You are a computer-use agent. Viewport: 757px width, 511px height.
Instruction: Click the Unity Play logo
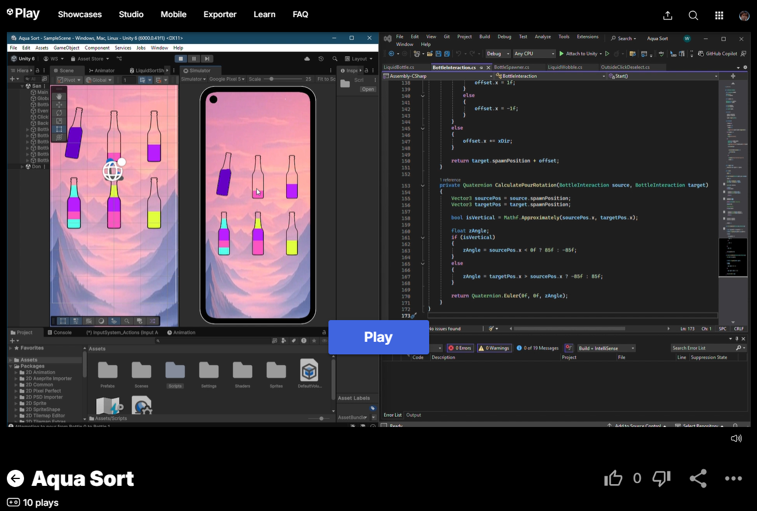pyautogui.click(x=23, y=14)
